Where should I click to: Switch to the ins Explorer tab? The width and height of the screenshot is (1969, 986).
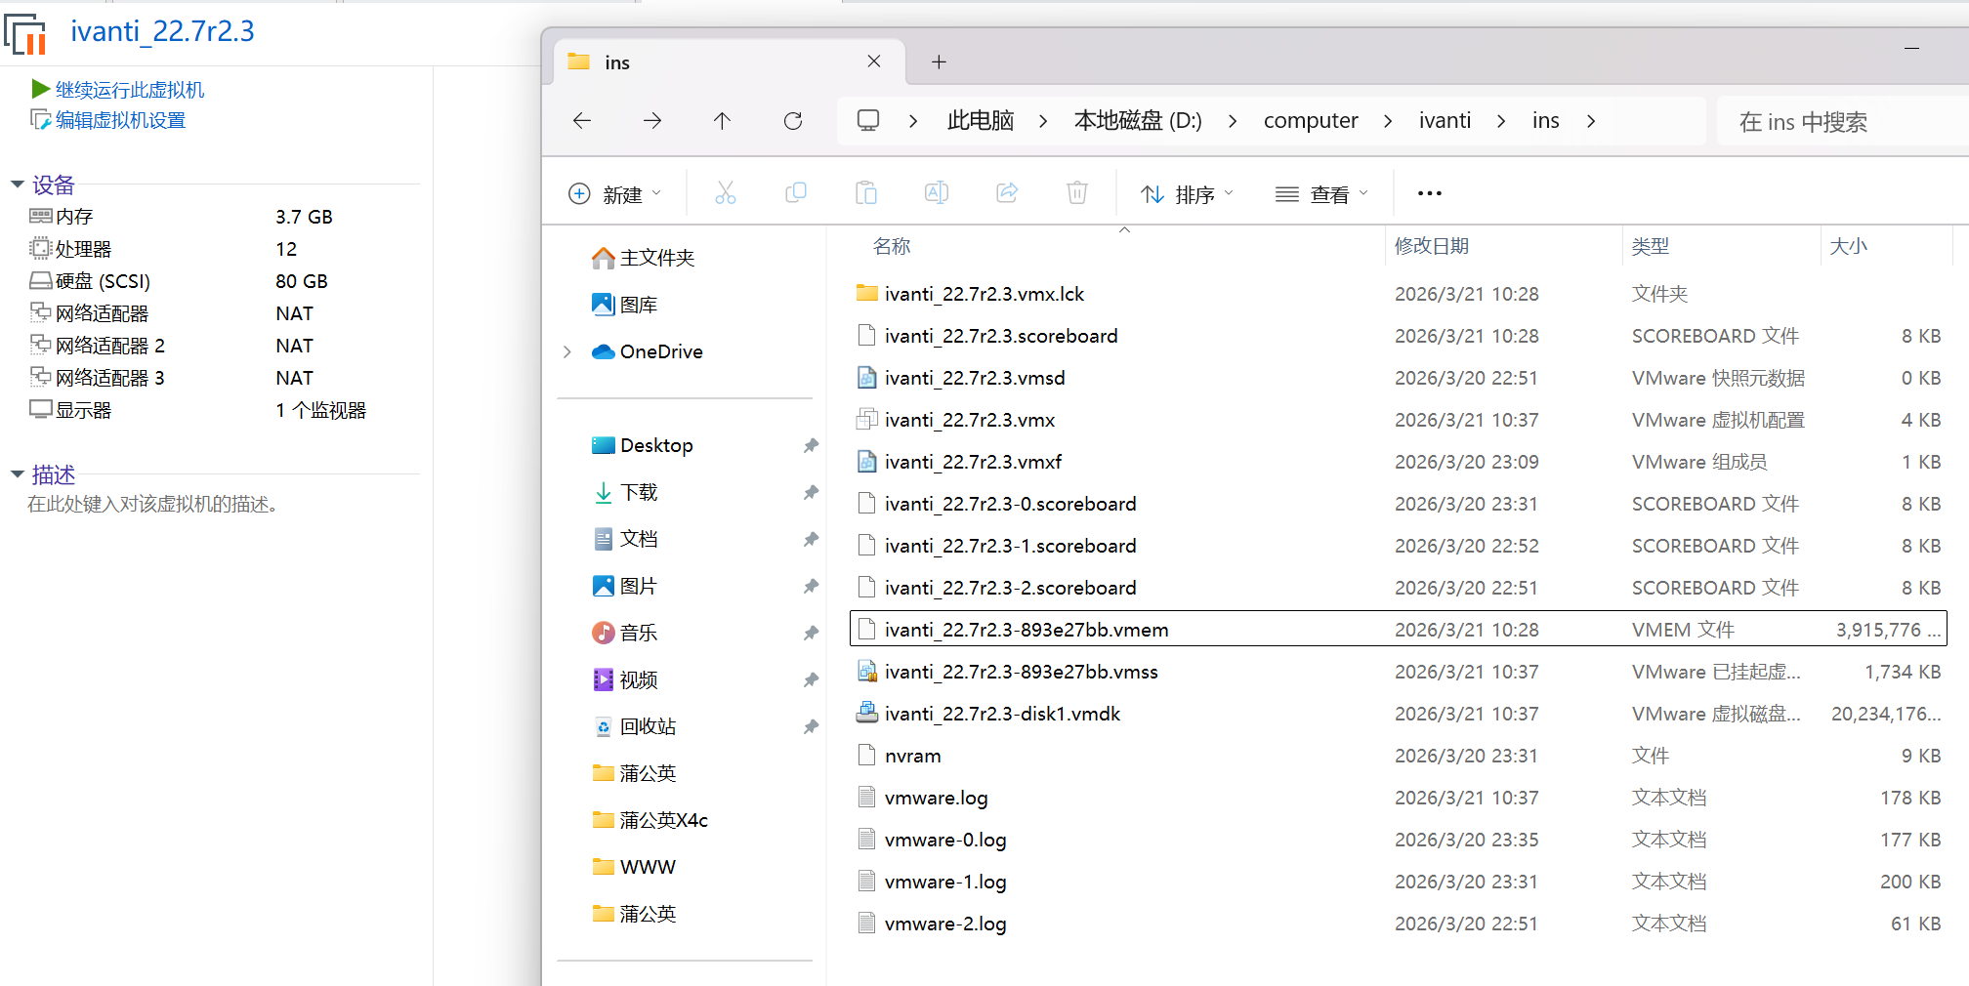point(730,62)
